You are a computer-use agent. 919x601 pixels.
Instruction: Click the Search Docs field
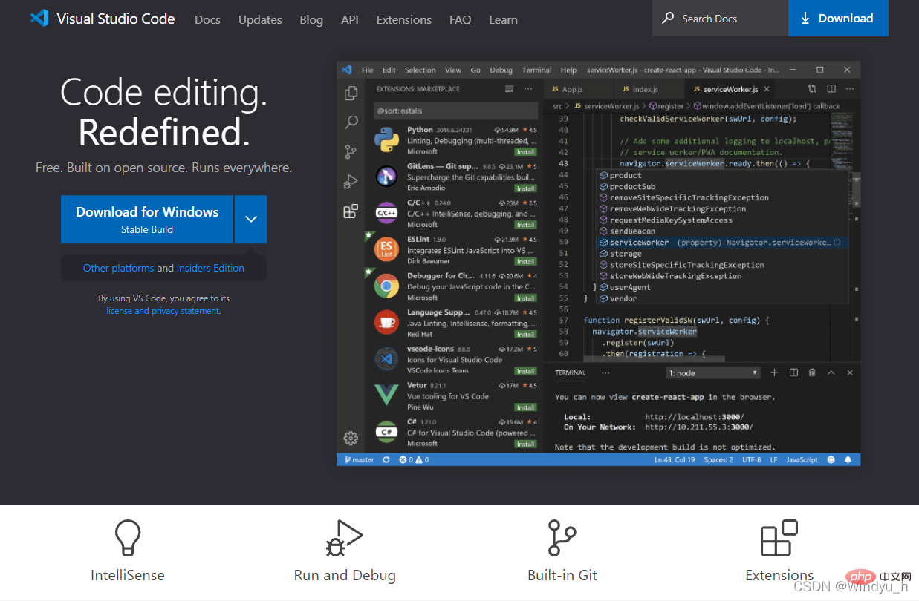[720, 19]
